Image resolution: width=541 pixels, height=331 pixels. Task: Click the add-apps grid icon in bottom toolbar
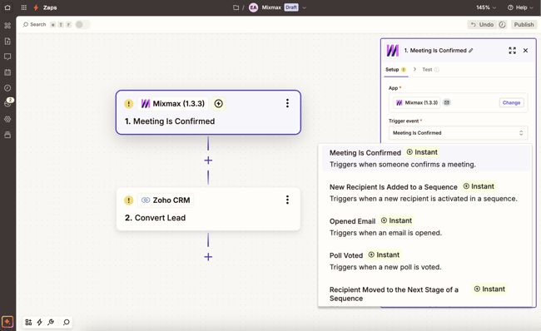click(x=28, y=322)
